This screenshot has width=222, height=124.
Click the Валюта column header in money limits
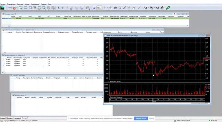point(18,32)
